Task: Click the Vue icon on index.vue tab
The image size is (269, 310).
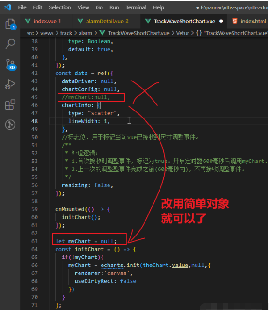Action: tap(28, 21)
